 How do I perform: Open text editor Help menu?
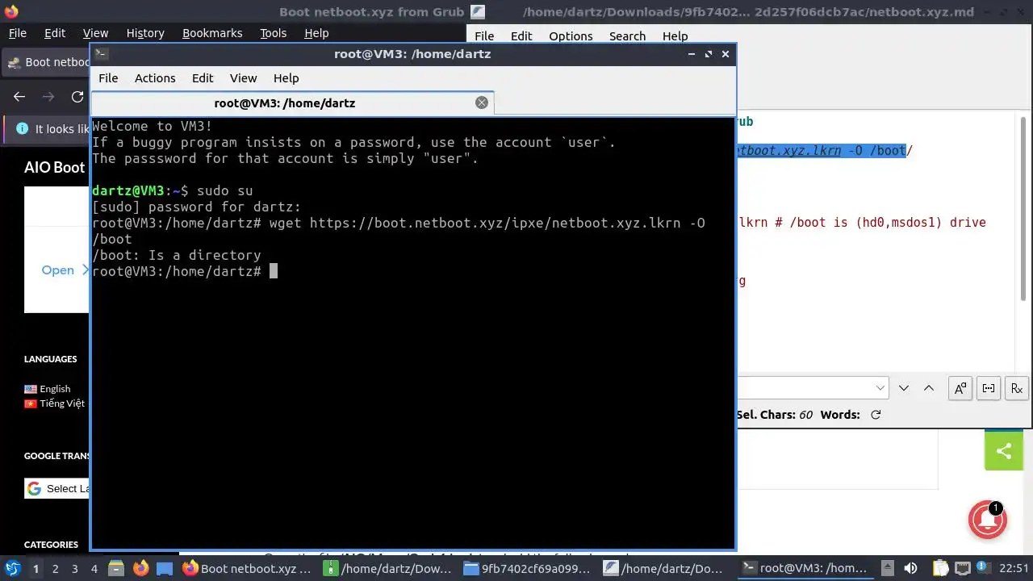click(675, 36)
